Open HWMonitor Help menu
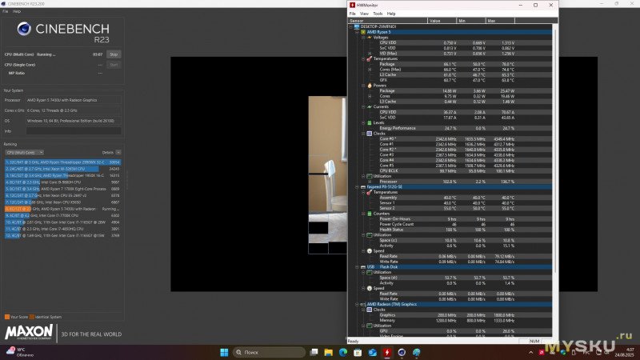Image resolution: width=640 pixels, height=360 pixels. [391, 14]
